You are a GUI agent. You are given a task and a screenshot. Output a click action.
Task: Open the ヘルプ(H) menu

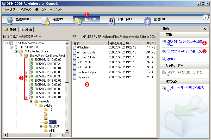(55, 10)
